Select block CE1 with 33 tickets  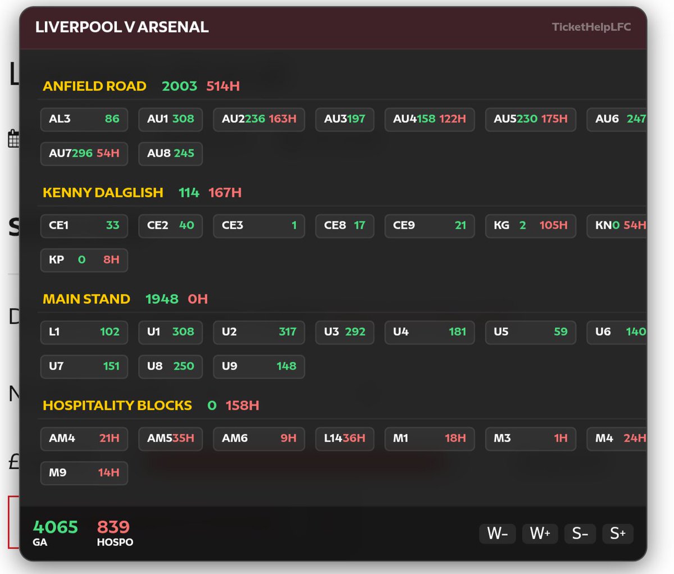pyautogui.click(x=84, y=226)
